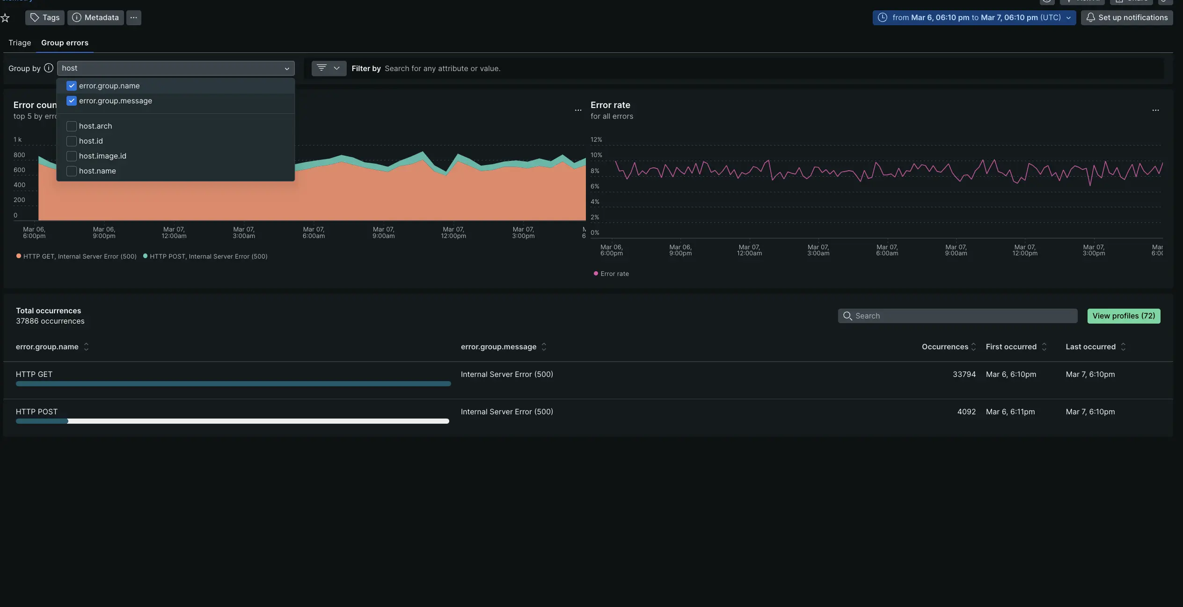Click Set up notifications button
Viewport: 1183px width, 607px height.
(x=1126, y=18)
